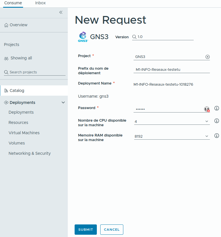The height and width of the screenshot is (237, 221).
Task: Click the Prefix du nom de déploiement field
Action: coord(172,69)
